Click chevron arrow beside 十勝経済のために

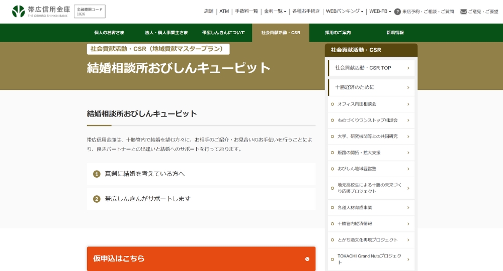[408, 87]
